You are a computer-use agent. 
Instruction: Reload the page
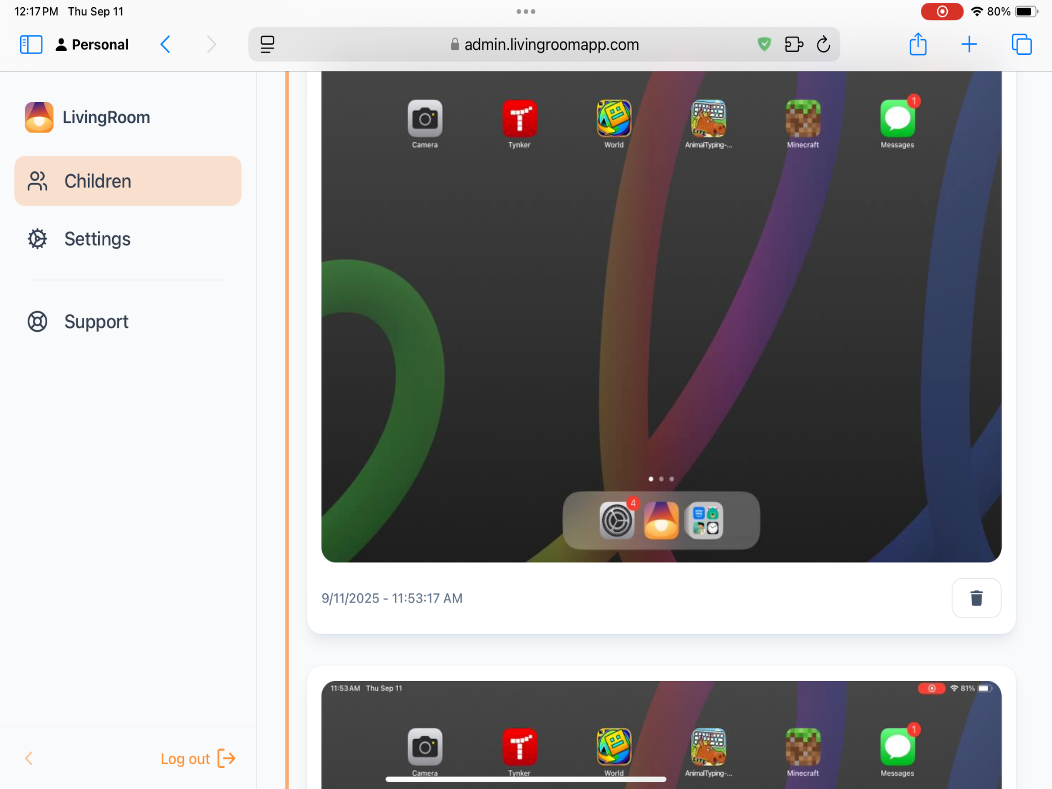(x=824, y=44)
